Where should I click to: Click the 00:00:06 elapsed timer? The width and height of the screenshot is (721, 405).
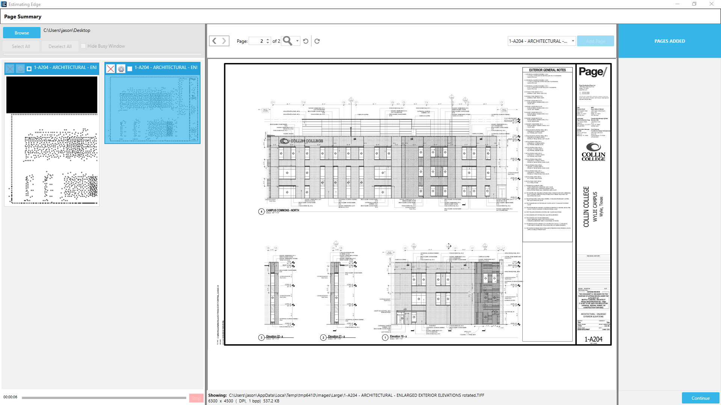11,397
